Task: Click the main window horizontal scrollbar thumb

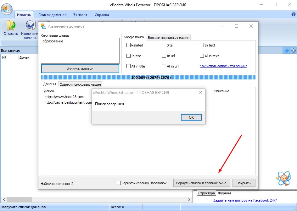Action: click(19, 199)
